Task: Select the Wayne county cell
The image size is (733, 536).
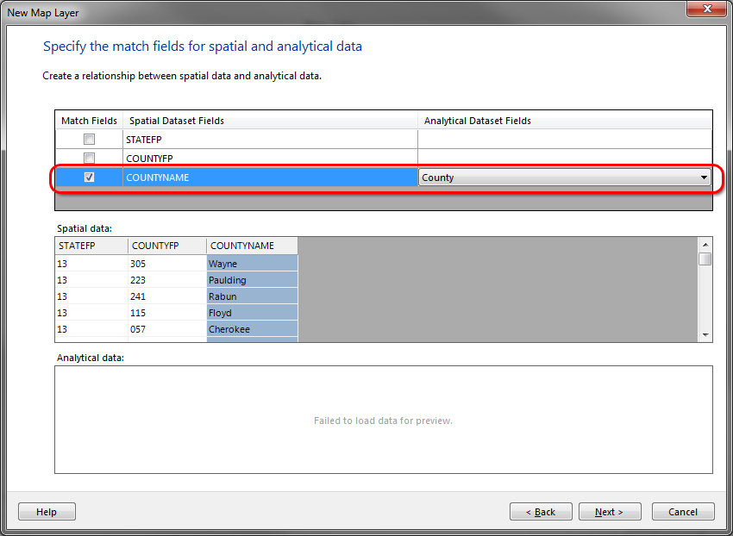Action: point(252,264)
